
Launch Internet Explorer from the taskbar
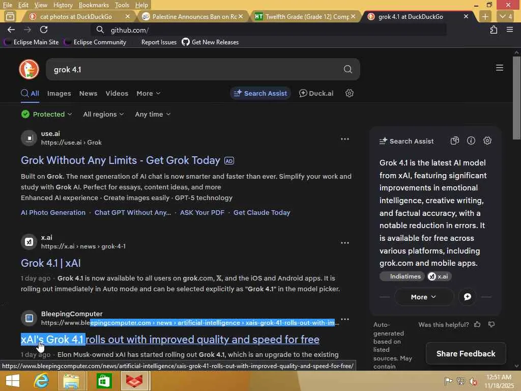point(42,381)
